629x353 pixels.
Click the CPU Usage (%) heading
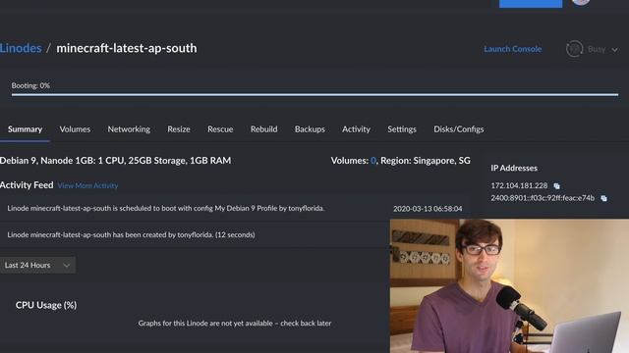46,305
